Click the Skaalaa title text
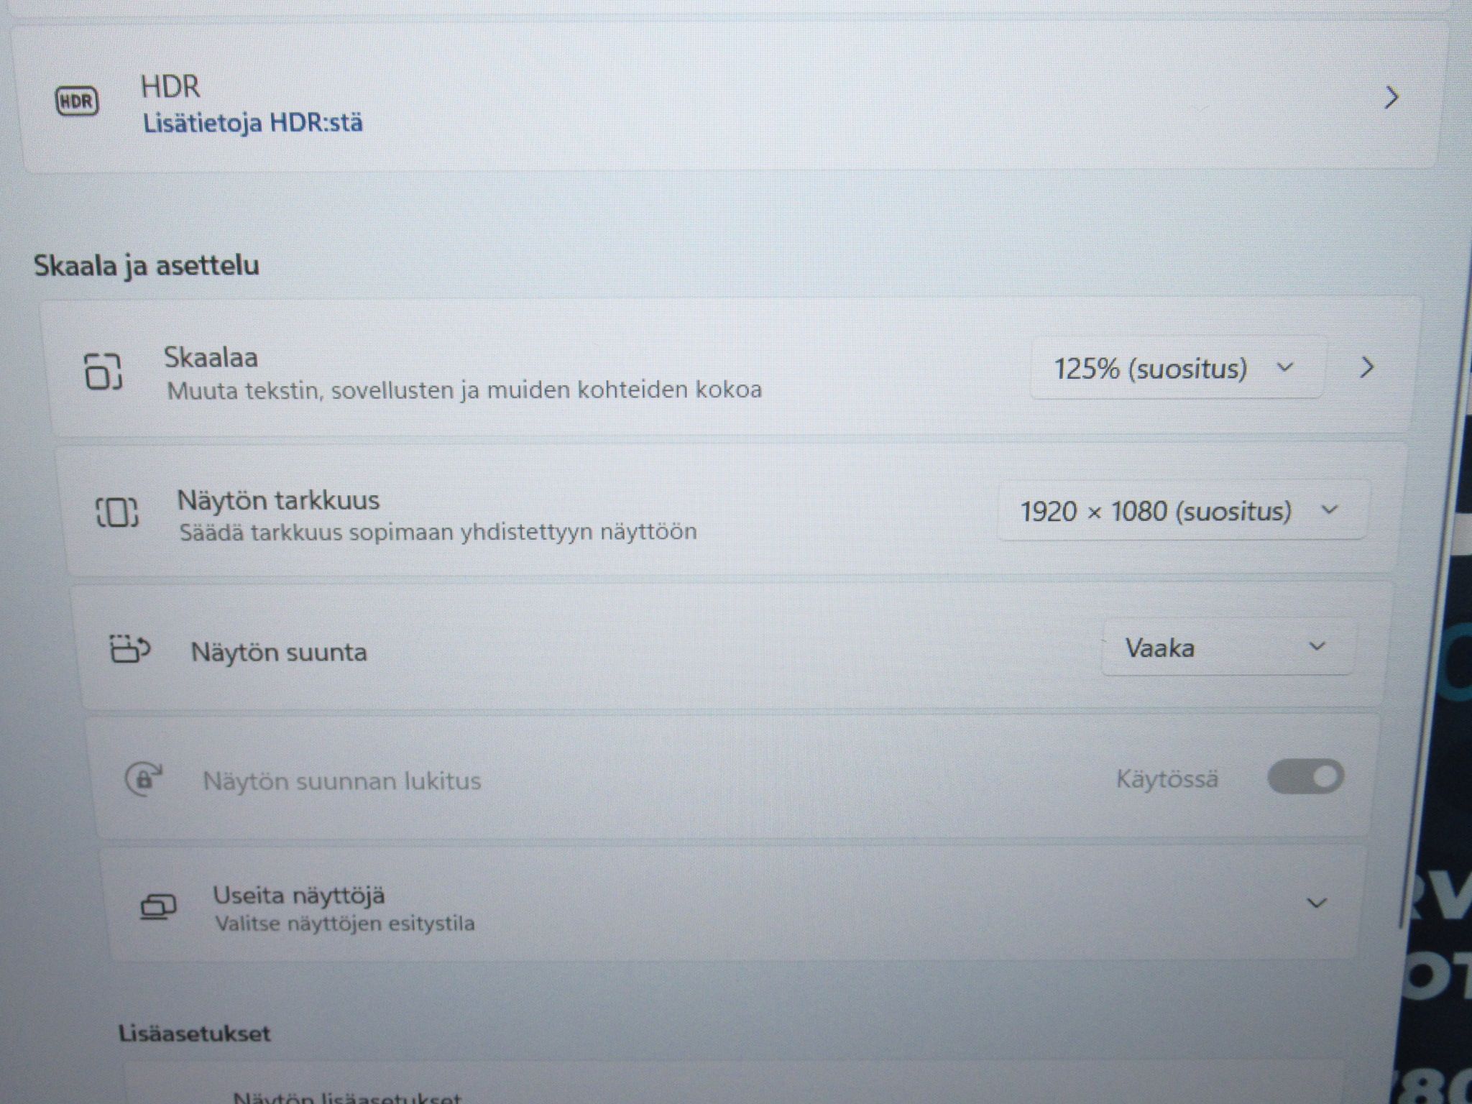 (x=211, y=357)
